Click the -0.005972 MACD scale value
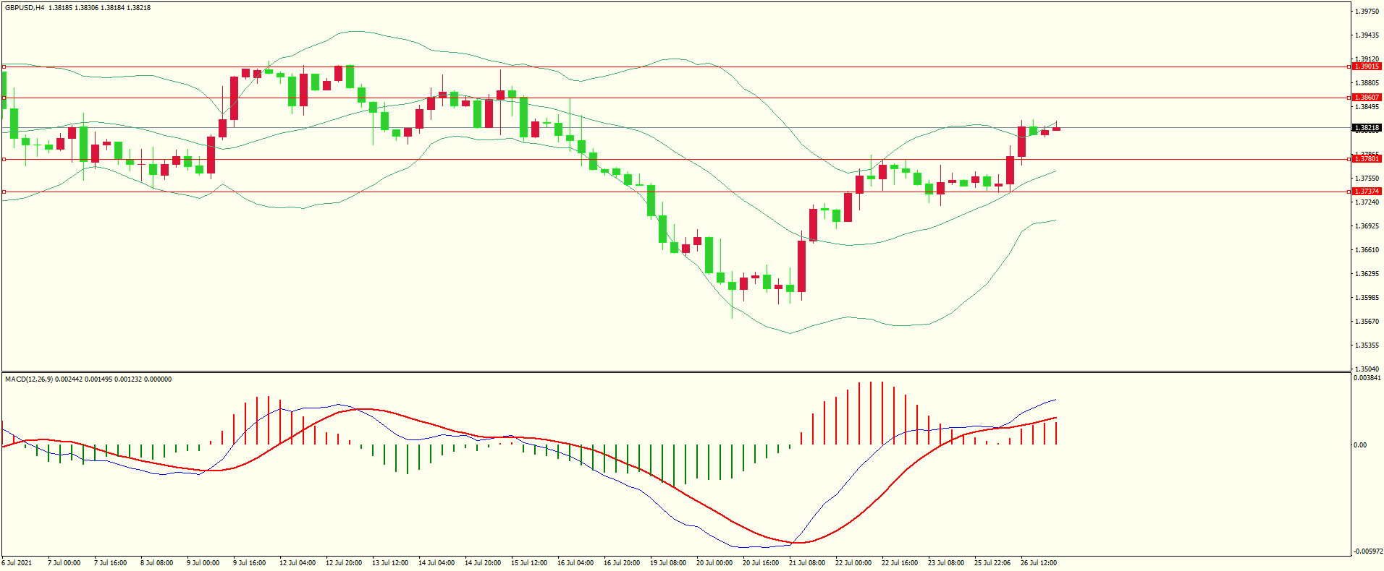Image resolution: width=1384 pixels, height=571 pixels. [x=1367, y=551]
